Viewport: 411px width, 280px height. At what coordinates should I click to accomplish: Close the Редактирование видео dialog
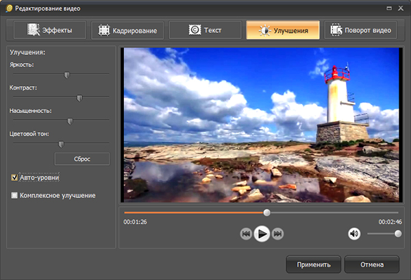coord(401,8)
